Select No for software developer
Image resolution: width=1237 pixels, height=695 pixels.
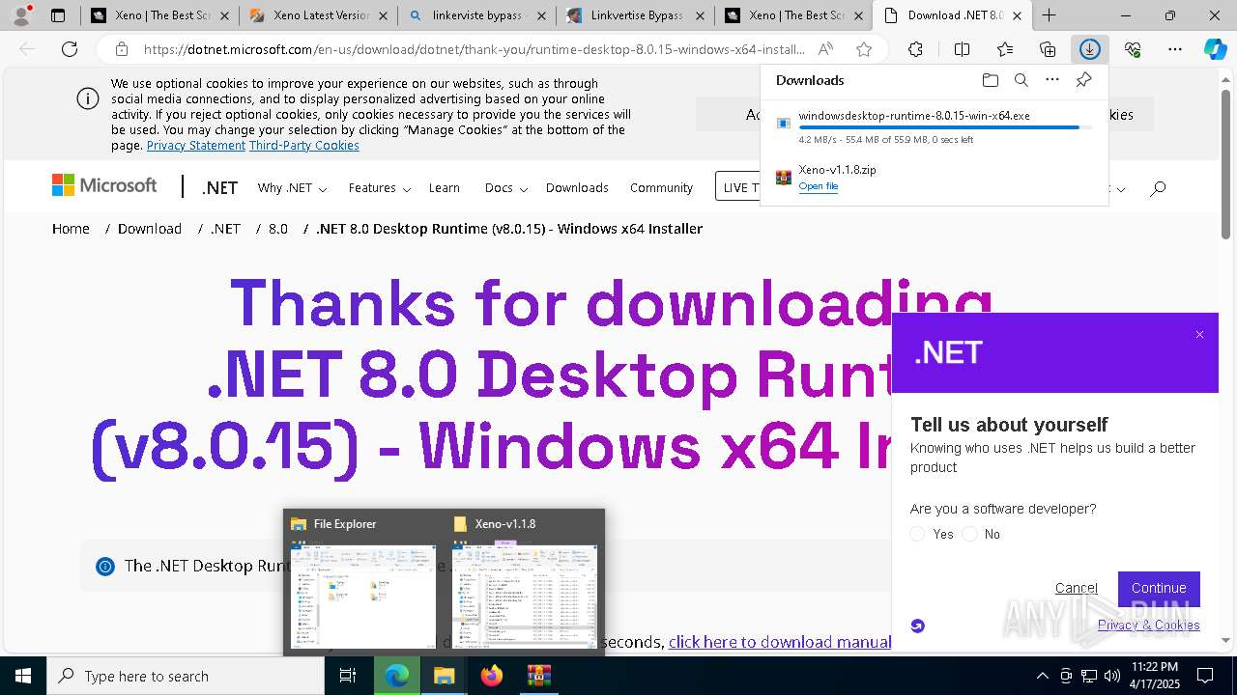(969, 534)
